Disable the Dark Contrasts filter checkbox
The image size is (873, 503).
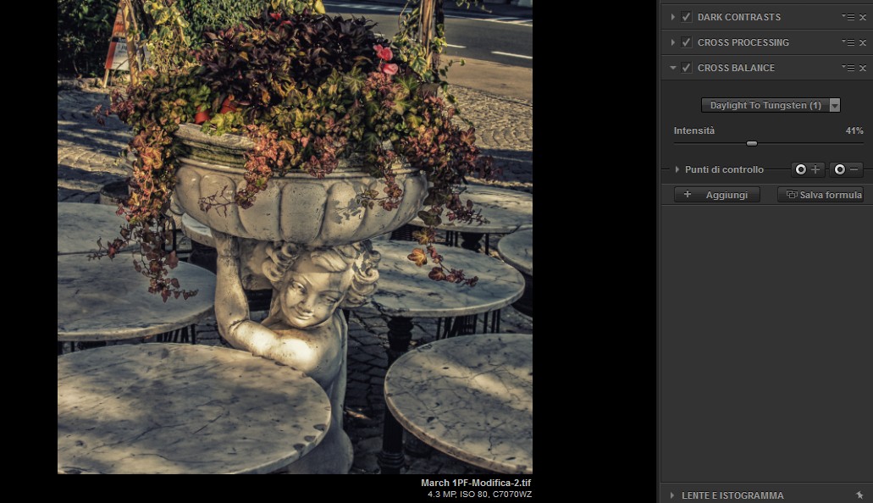pyautogui.click(x=687, y=17)
